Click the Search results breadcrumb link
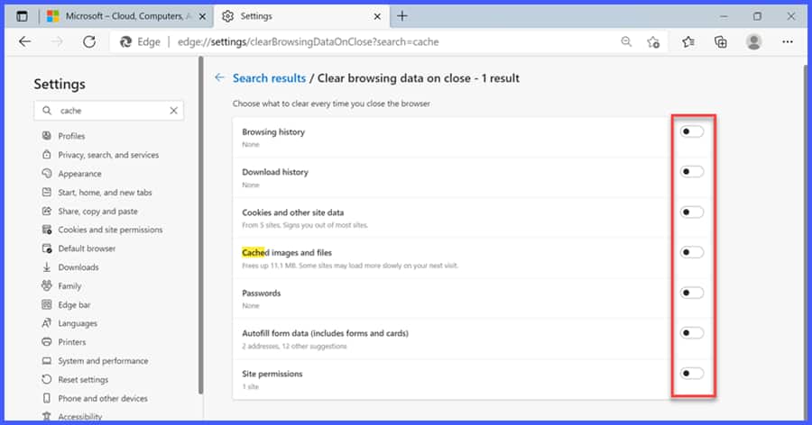This screenshot has height=425, width=812. 269,78
